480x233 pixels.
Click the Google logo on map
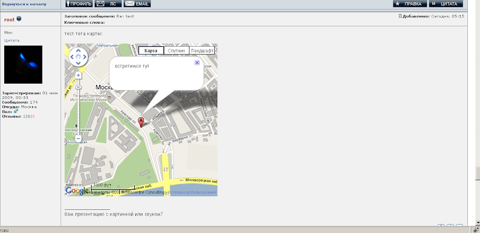[77, 191]
